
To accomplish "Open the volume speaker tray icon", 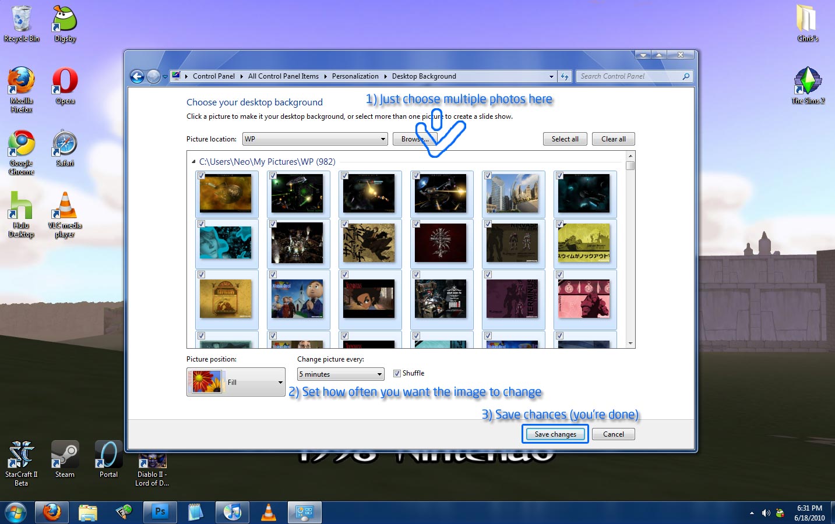I will (766, 513).
